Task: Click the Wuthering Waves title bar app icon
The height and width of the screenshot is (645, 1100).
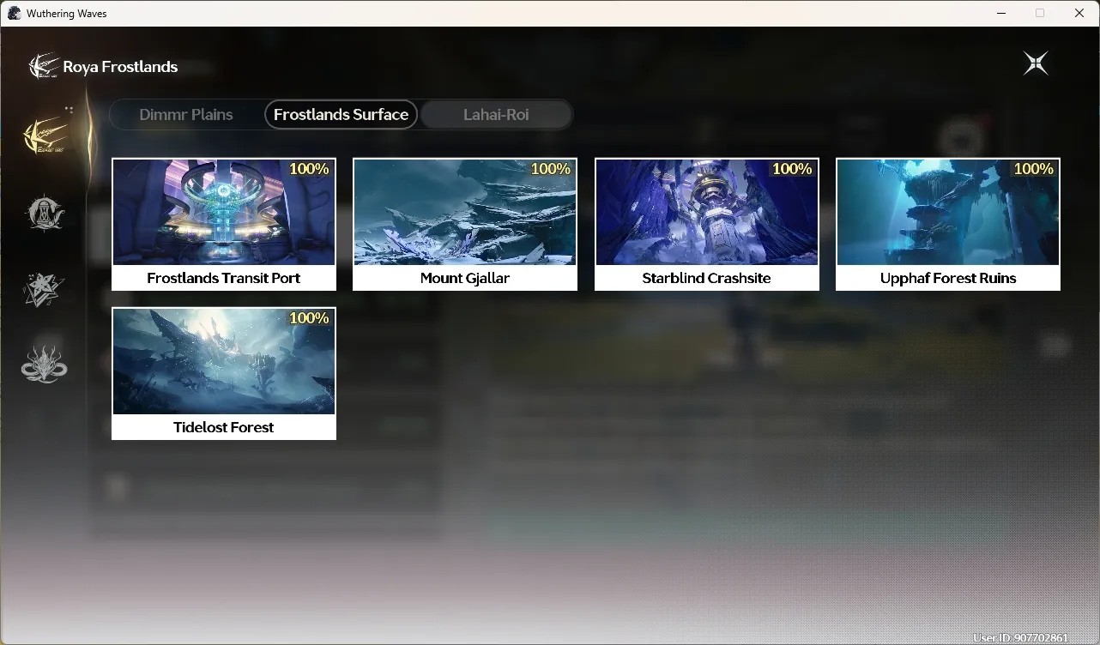Action: [14, 13]
